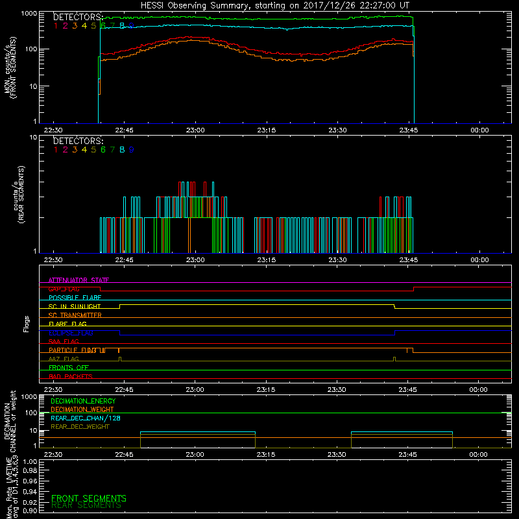Click the FRONTS_OFF flag label
This screenshot has width=519, height=519.
coord(69,367)
